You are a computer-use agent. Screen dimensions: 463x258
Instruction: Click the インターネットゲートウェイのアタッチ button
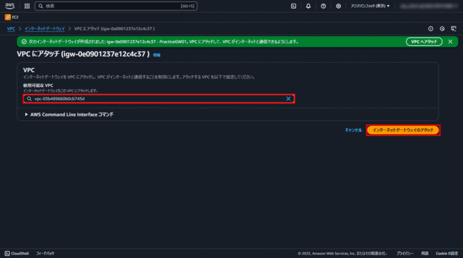click(403, 130)
